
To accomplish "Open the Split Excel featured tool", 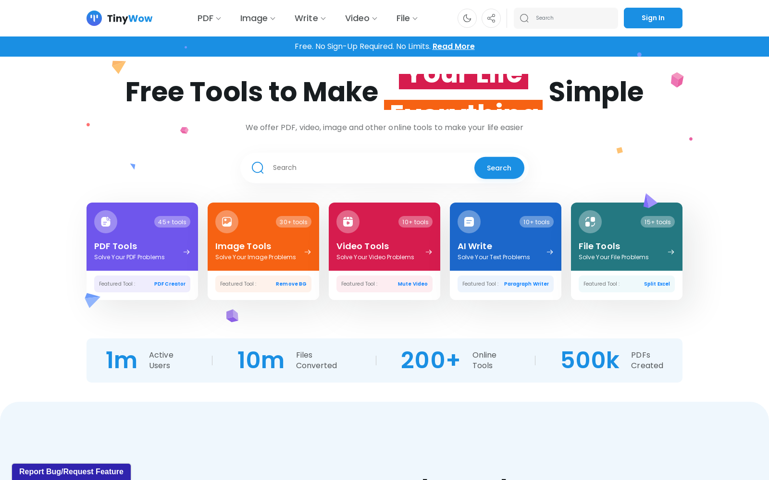I will (x=657, y=284).
